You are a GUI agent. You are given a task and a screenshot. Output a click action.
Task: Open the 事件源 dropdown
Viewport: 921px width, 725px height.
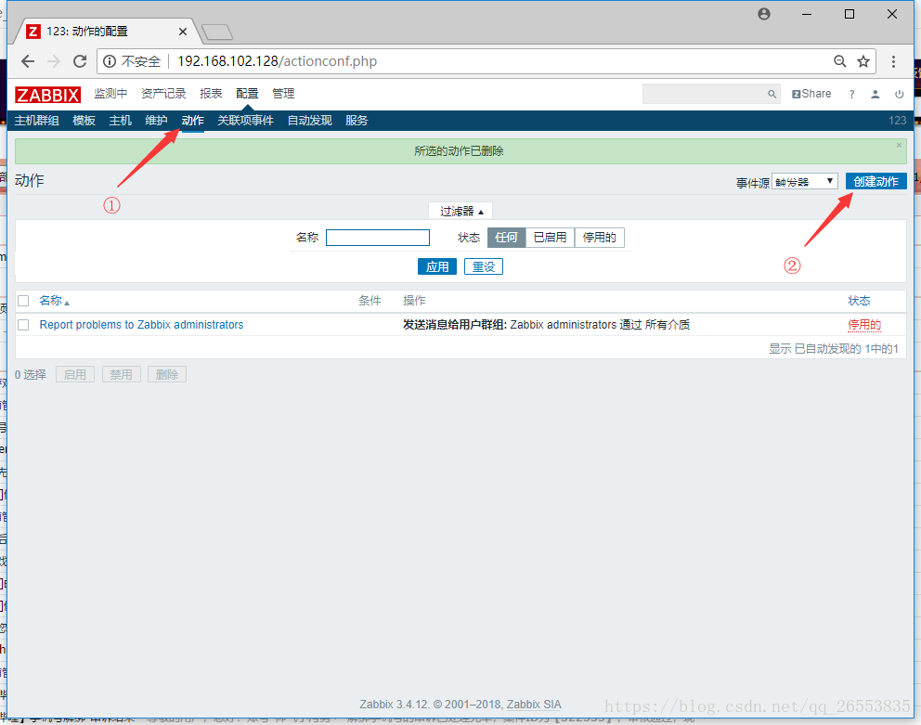[804, 182]
